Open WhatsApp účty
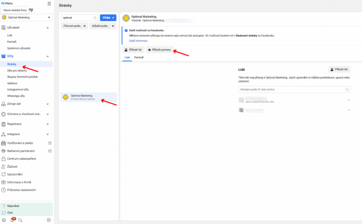362x224 pixels. [16, 96]
